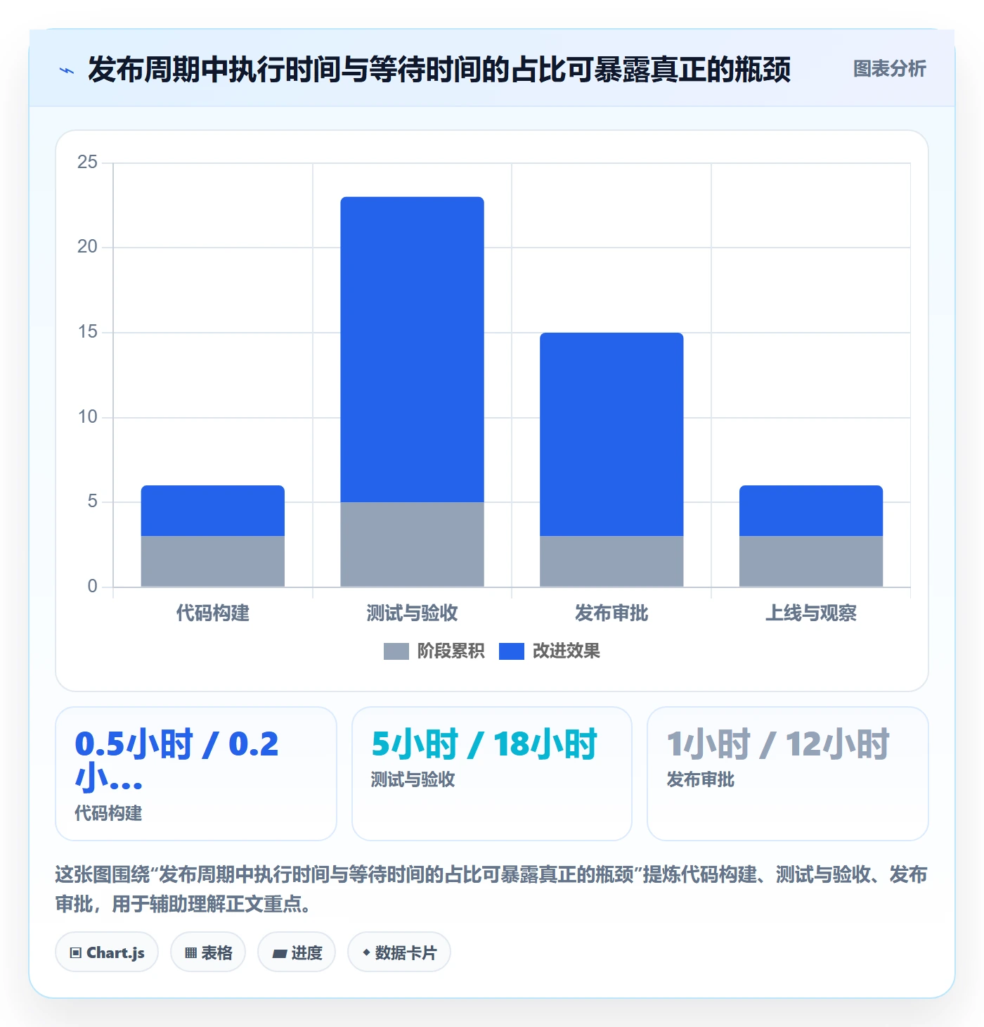Click the blue 代码构建 bar segment
This screenshot has width=984, height=1027.
click(213, 511)
